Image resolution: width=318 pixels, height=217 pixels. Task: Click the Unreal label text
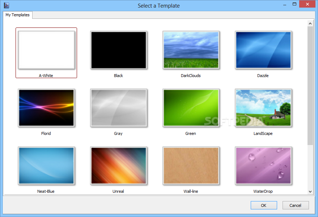(118, 191)
